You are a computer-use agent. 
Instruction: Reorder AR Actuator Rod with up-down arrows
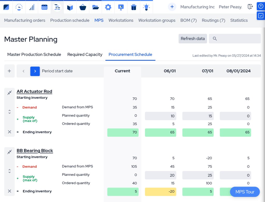click(10, 112)
